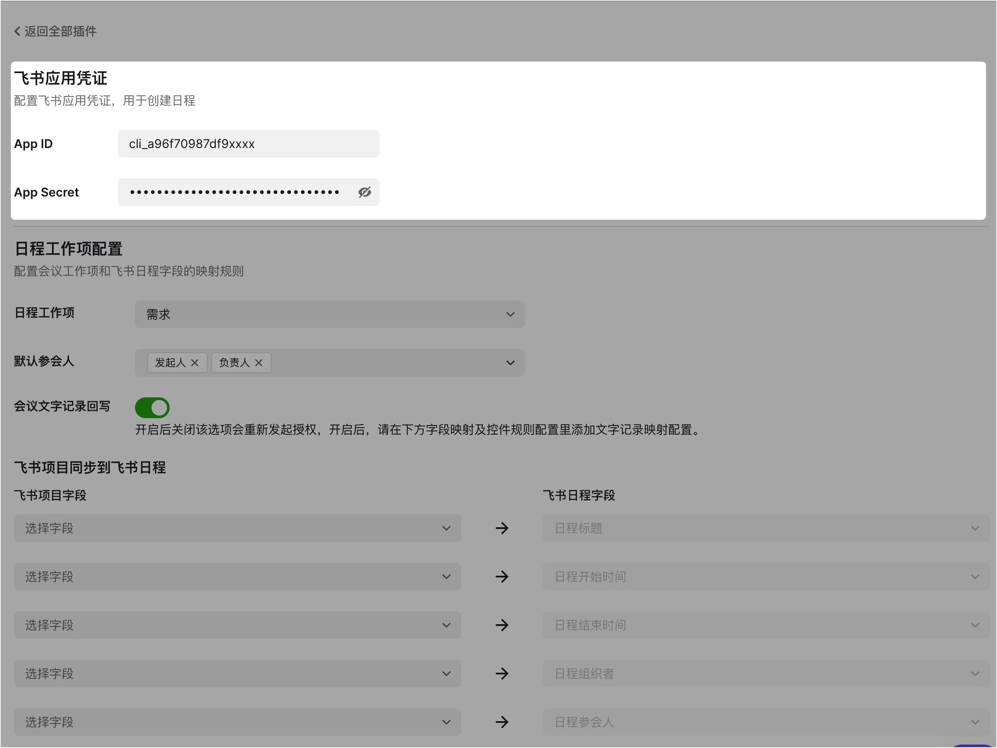Click the 飞书项目字段 column header
The image size is (997, 748).
pyautogui.click(x=51, y=496)
